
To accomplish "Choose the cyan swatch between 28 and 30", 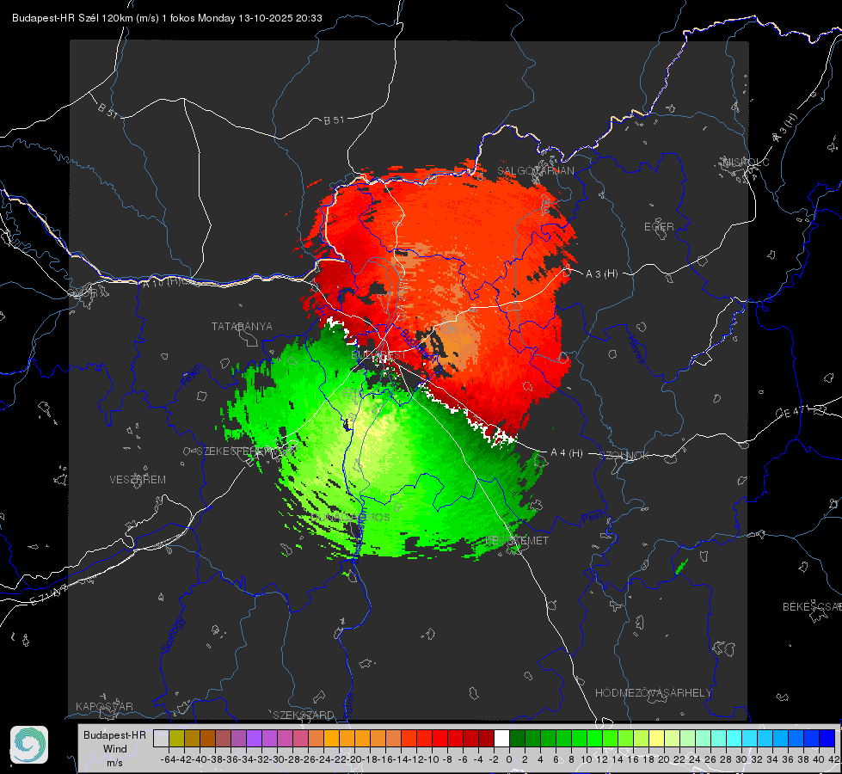I will [734, 738].
